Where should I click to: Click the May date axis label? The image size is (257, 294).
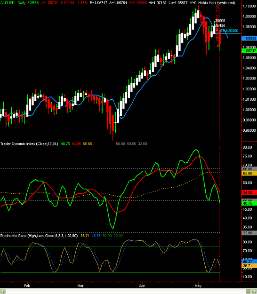click(198, 286)
